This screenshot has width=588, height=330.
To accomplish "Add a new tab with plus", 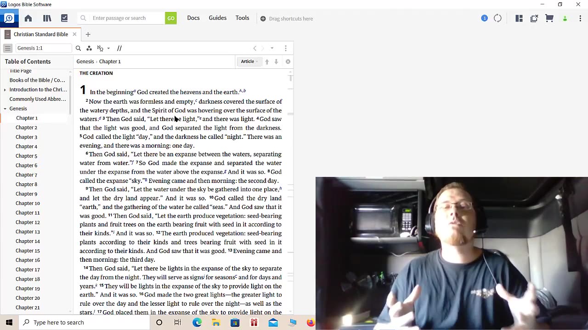I will [x=88, y=34].
